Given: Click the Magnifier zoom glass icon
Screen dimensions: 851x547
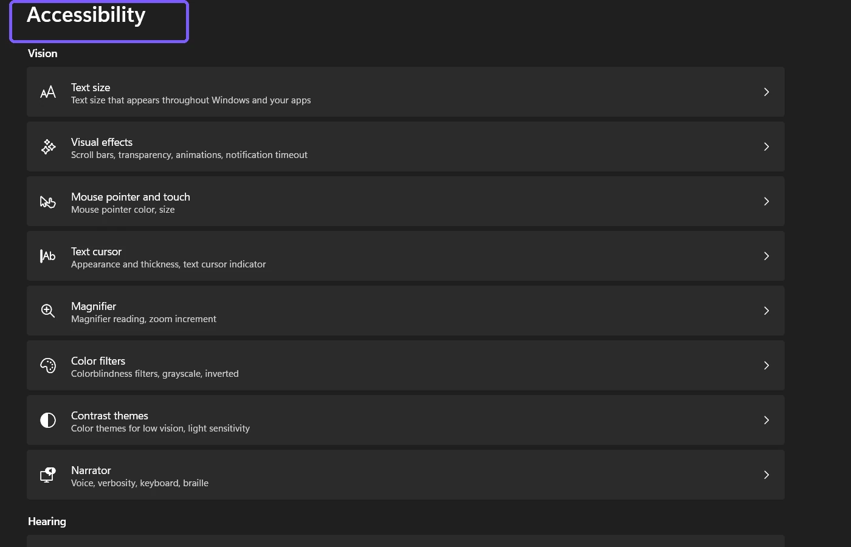Looking at the screenshot, I should point(48,311).
